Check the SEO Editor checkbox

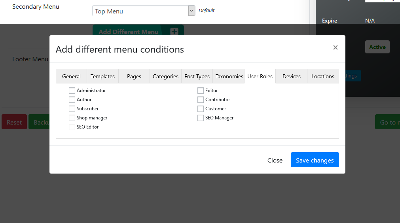pos(72,127)
